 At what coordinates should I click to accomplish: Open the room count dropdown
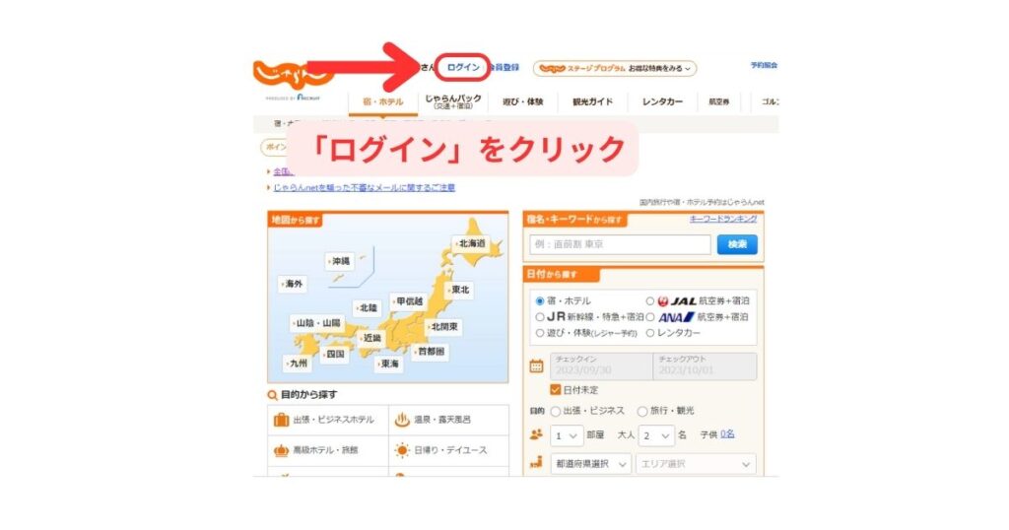pos(567,436)
